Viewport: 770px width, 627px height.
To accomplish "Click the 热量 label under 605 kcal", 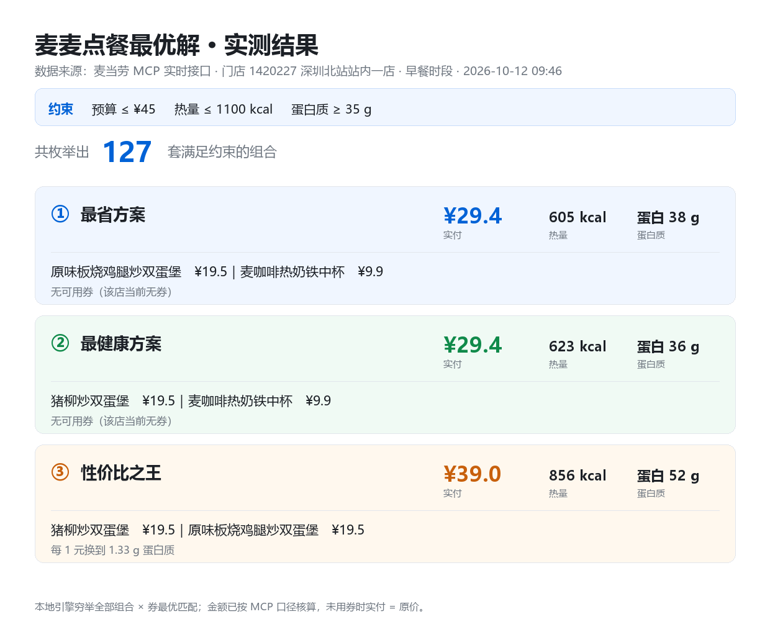I will click(558, 235).
